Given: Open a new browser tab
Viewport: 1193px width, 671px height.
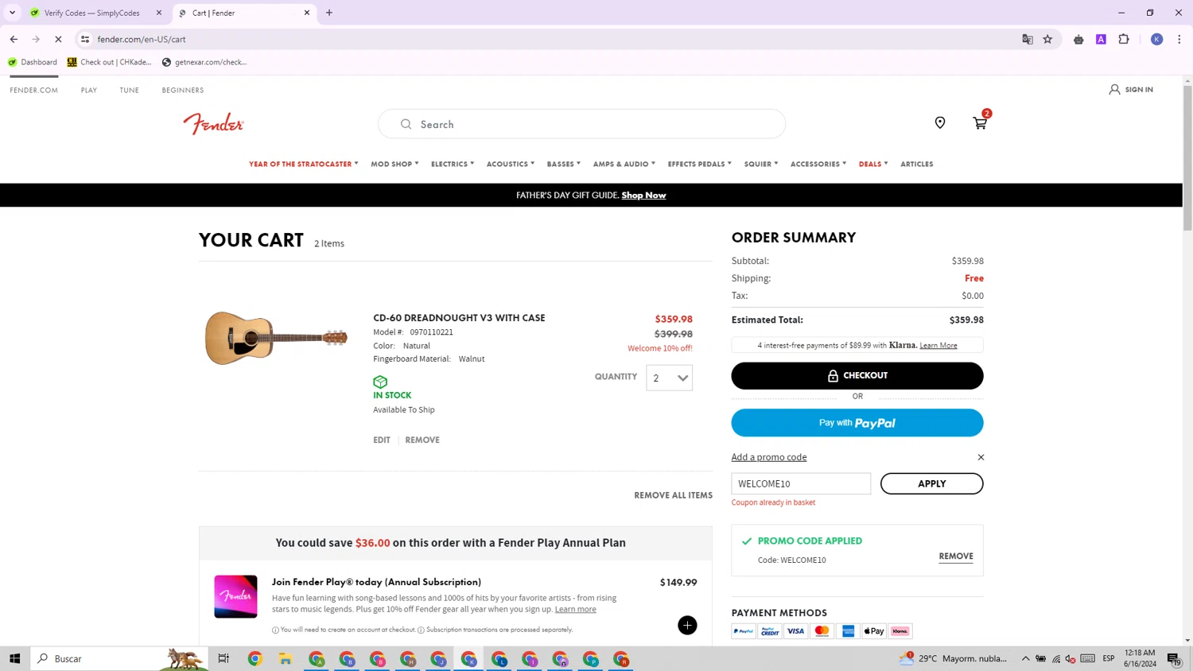Looking at the screenshot, I should coord(329,13).
